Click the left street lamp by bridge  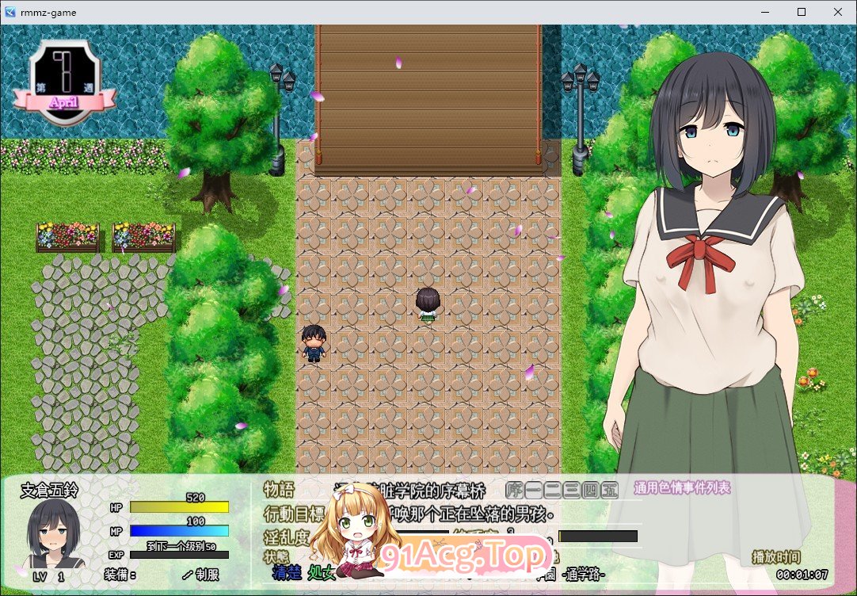pos(280,119)
